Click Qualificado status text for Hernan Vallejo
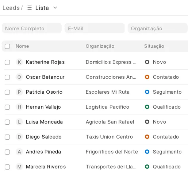This screenshot has width=188, height=175. click(x=167, y=107)
